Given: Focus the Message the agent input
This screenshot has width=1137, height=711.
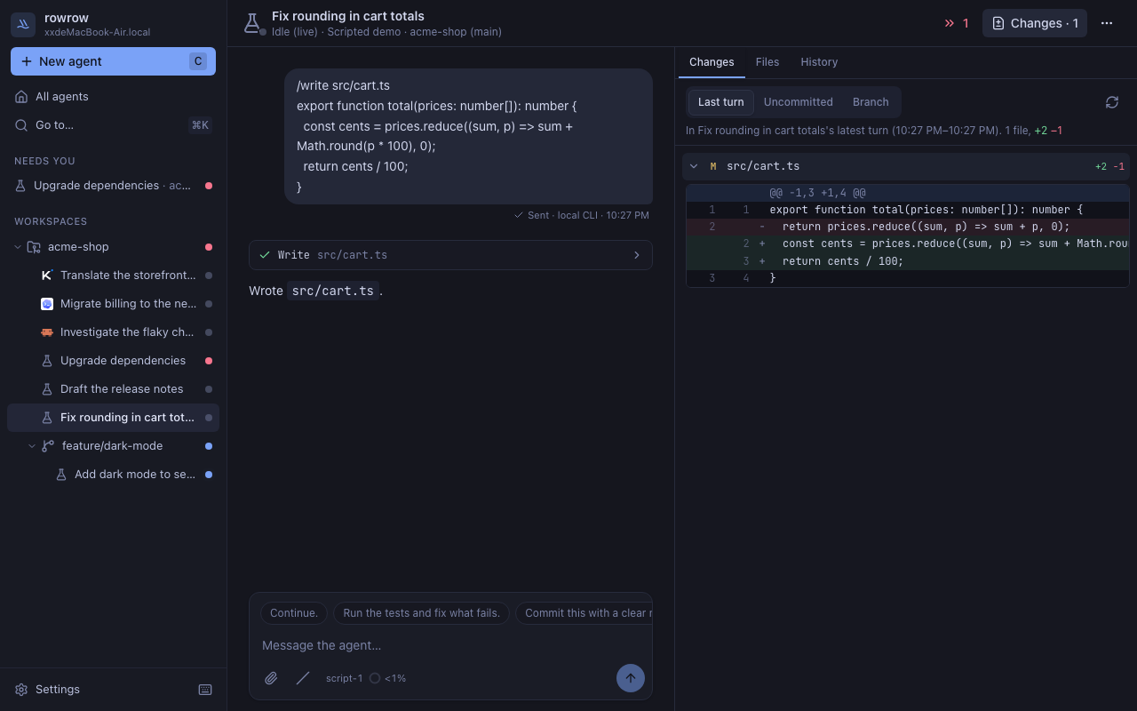Looking at the screenshot, I should (450, 645).
